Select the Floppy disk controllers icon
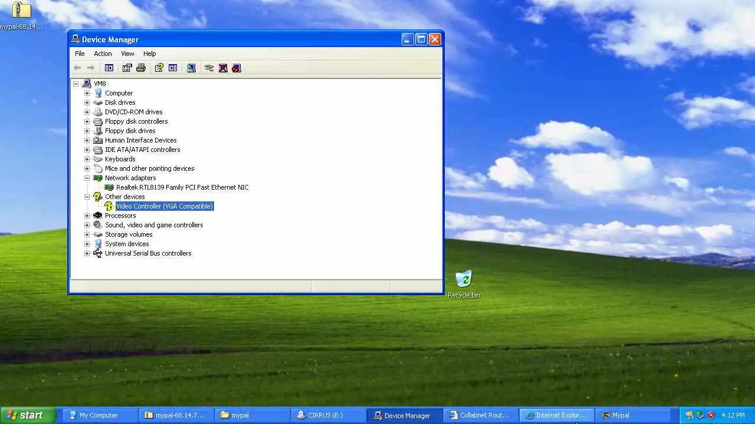Screen dimensions: 755x424 [98, 121]
